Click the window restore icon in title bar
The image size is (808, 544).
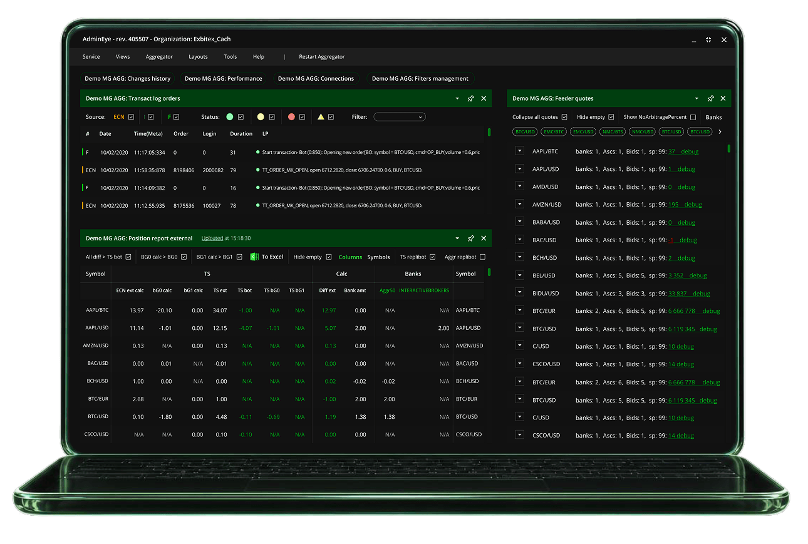pos(708,39)
